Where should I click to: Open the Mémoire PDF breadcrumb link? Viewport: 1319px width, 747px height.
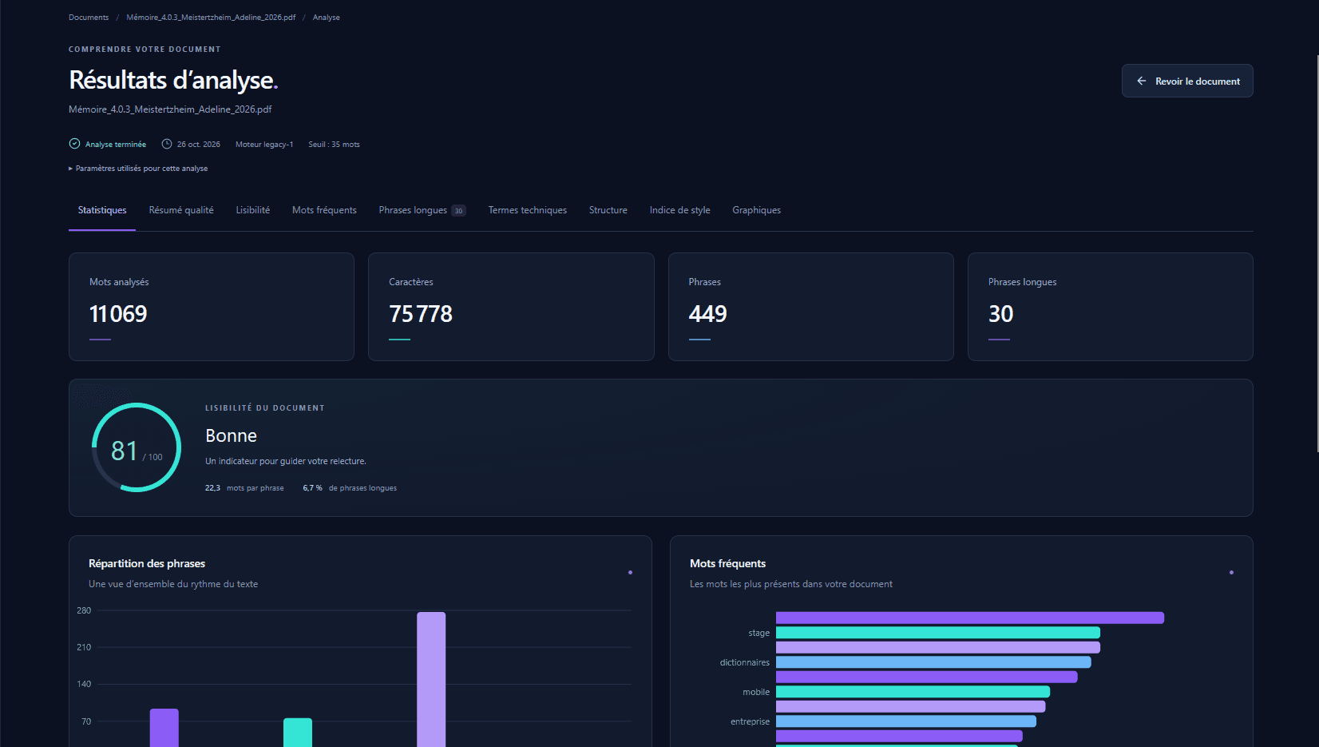point(211,17)
